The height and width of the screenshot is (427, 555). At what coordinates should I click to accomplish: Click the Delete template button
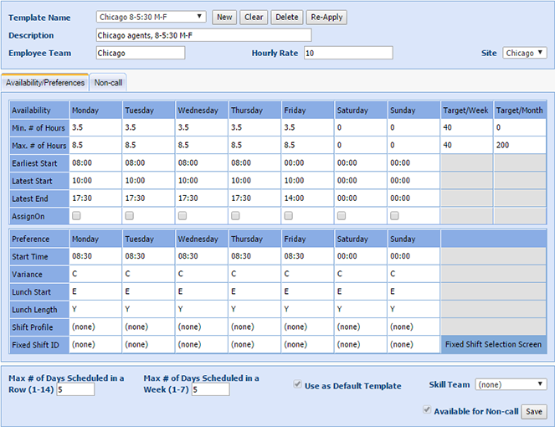coord(286,17)
